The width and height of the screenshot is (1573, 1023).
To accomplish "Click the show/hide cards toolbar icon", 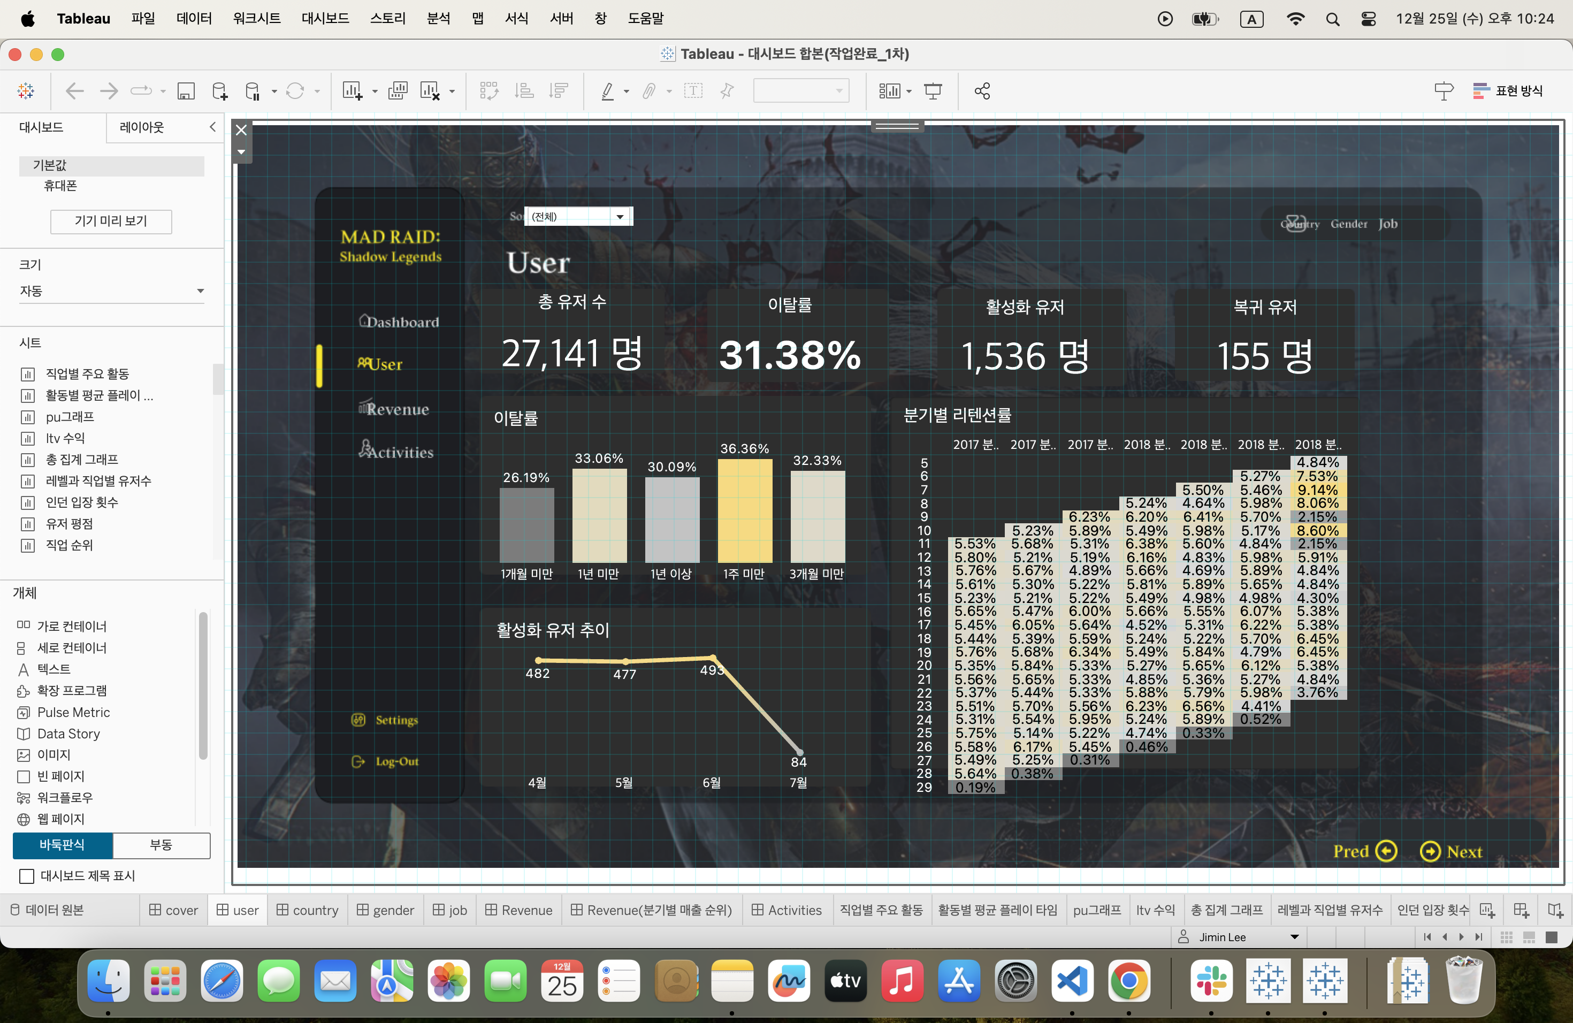I will click(890, 91).
